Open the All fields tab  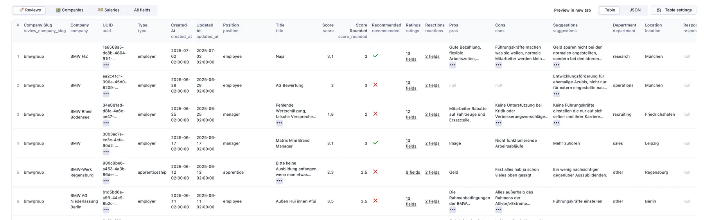pyautogui.click(x=142, y=10)
